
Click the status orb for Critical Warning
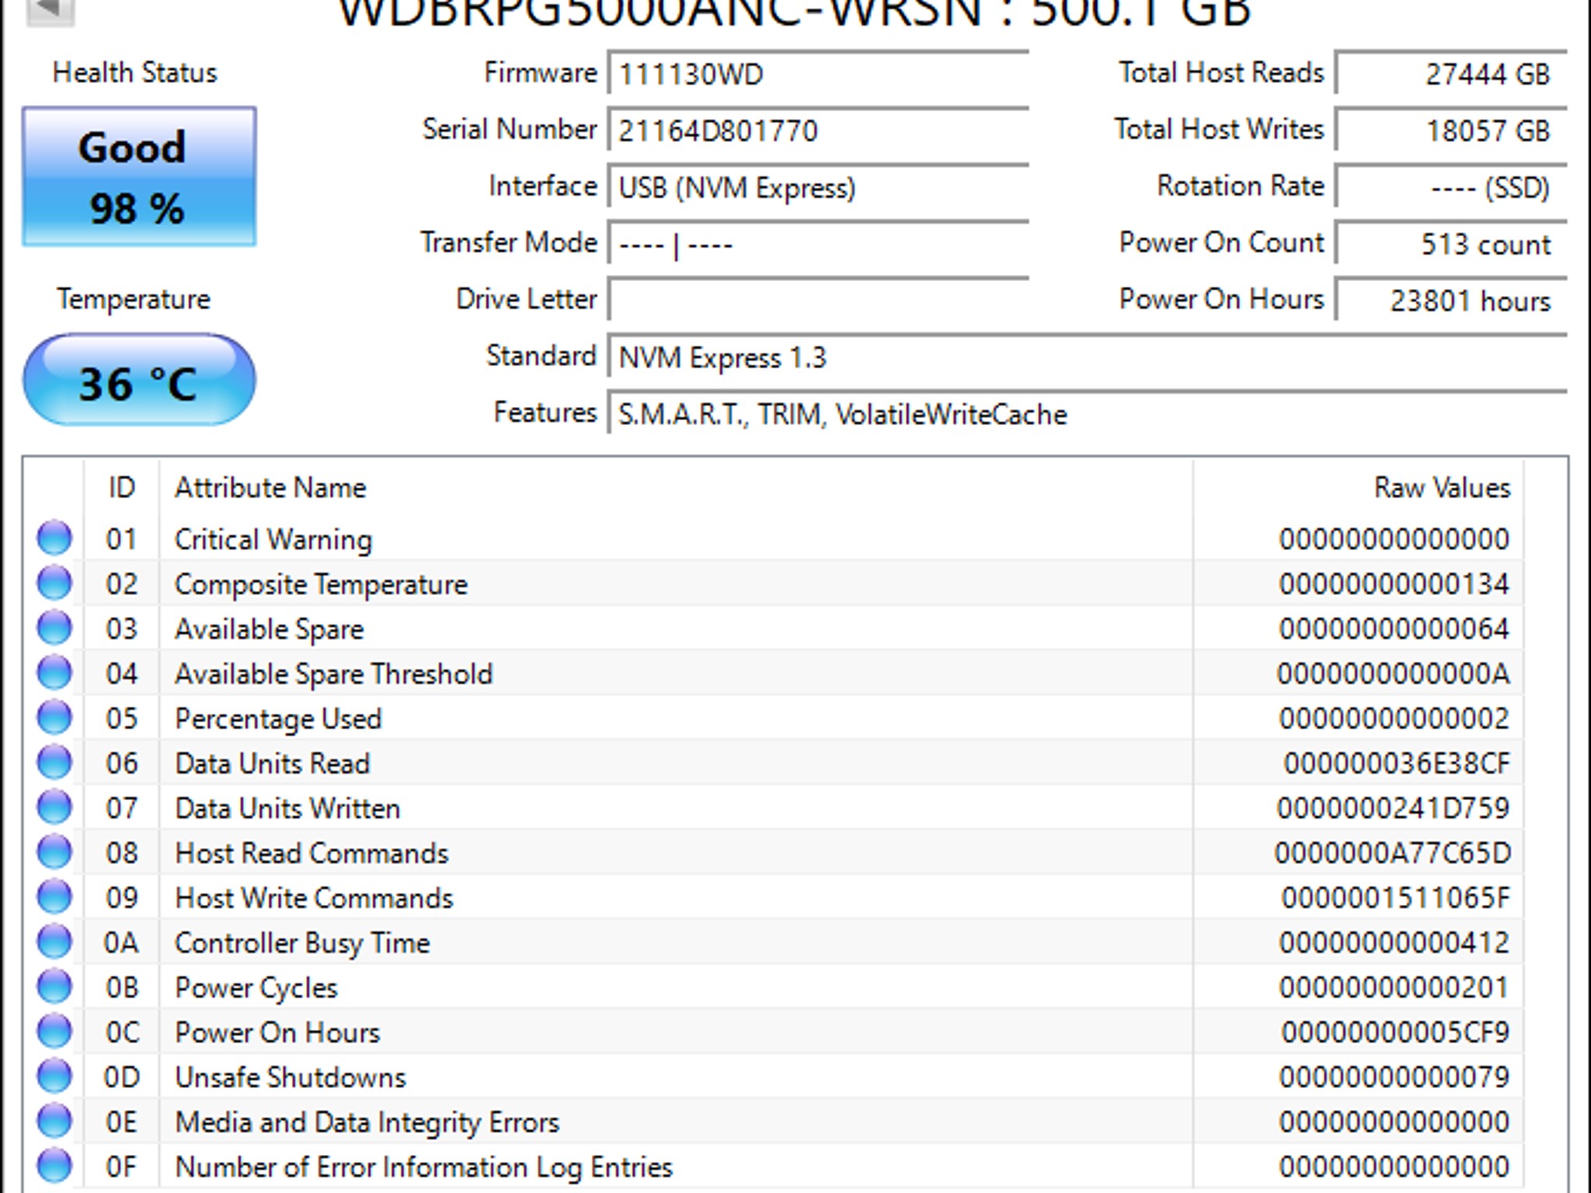click(54, 537)
